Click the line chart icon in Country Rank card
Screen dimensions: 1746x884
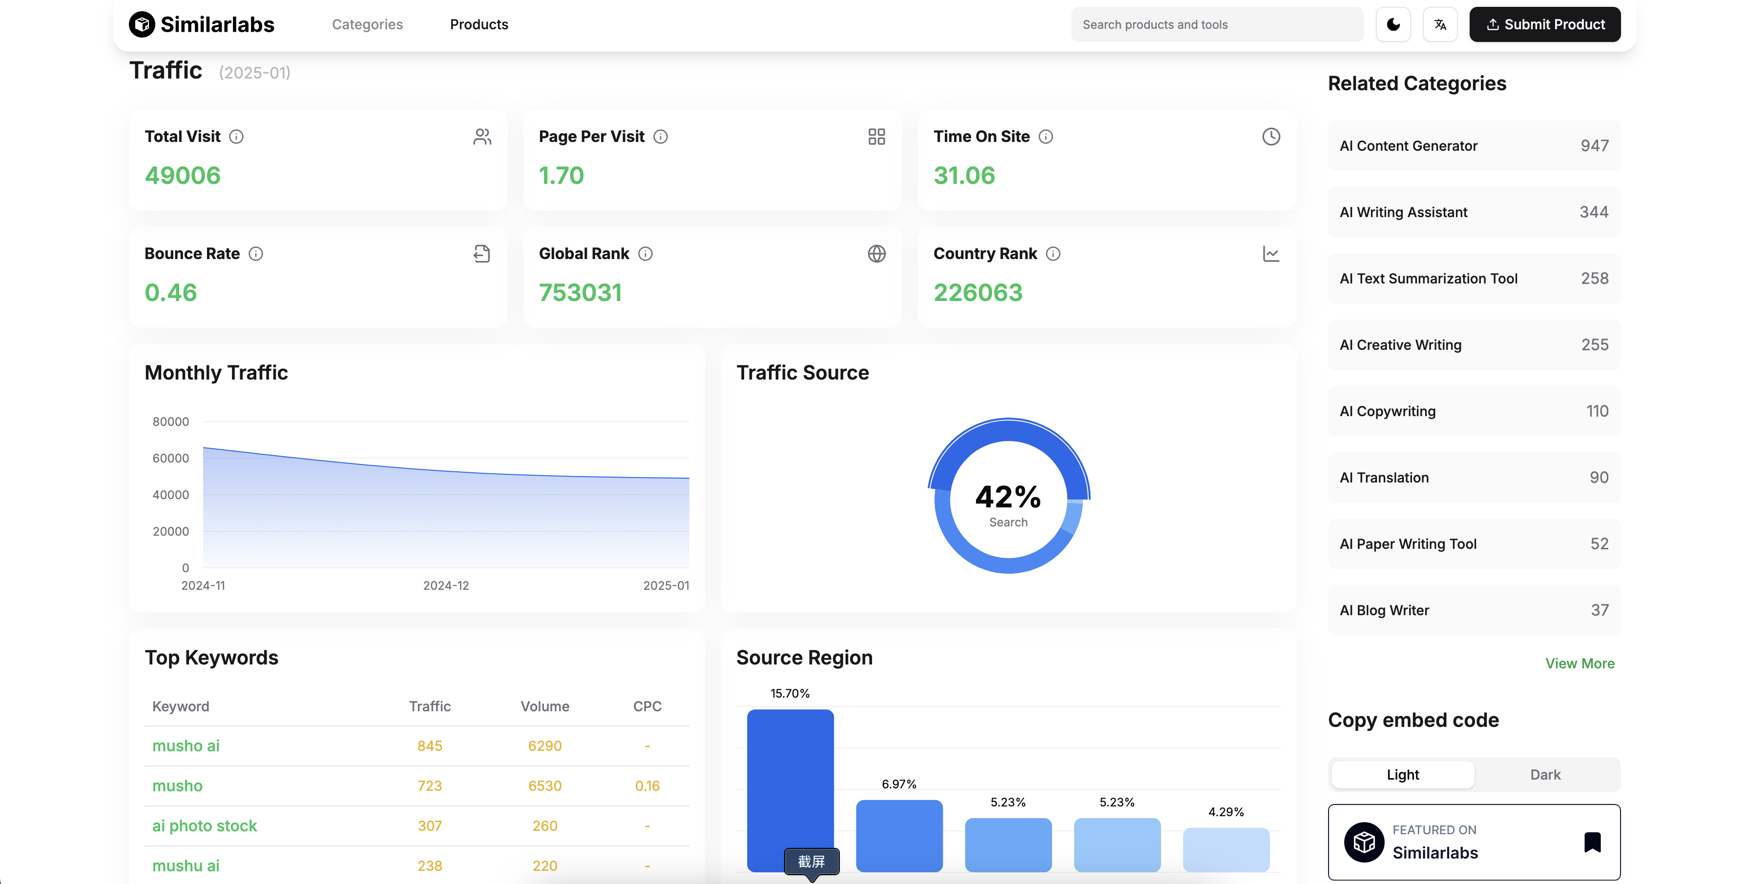click(1271, 254)
